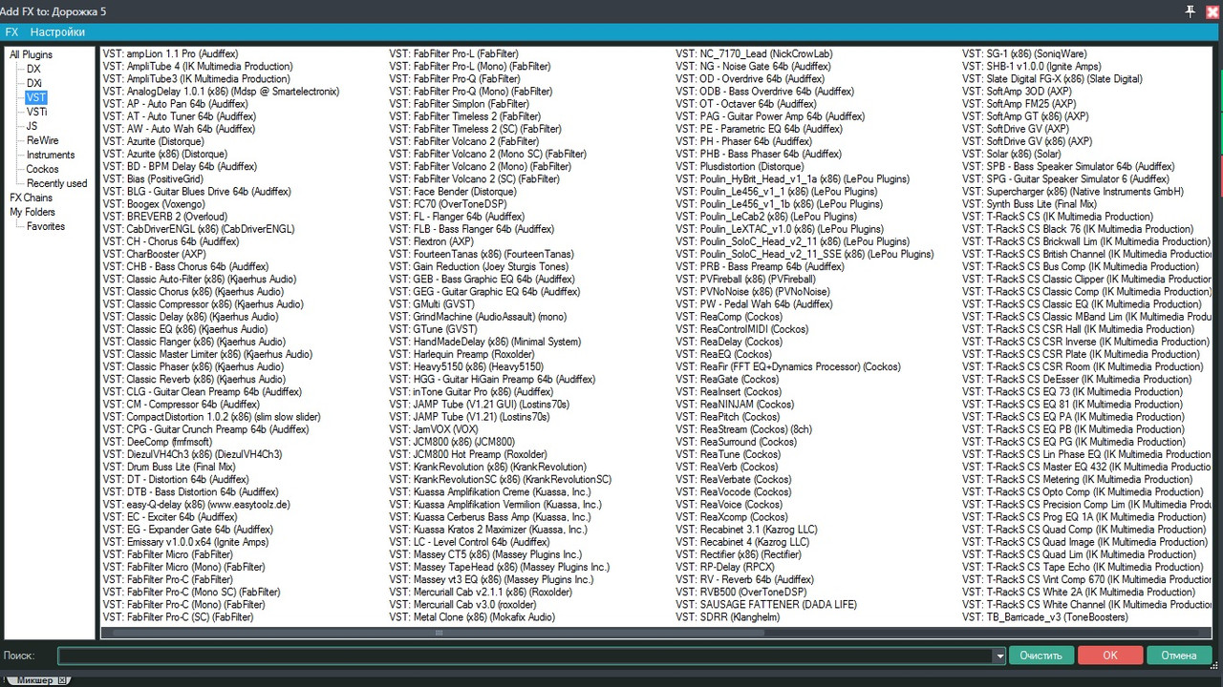The width and height of the screenshot is (1223, 687).
Task: Select VST: ReaTune (Cockos)
Action: click(x=727, y=455)
